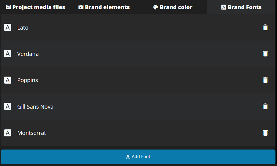277x166 pixels.
Task: Pick the Poppins font name
Action: click(x=27, y=80)
